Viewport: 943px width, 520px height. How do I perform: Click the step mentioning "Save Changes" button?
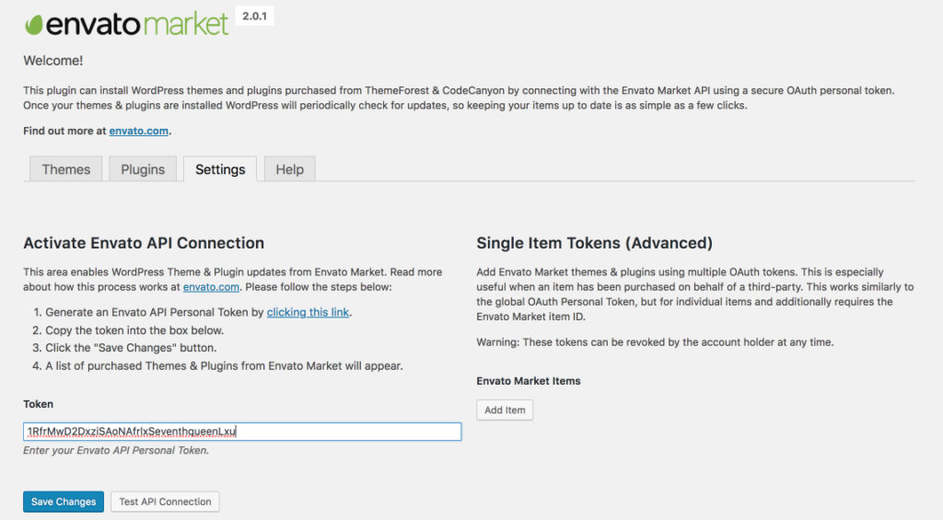131,348
